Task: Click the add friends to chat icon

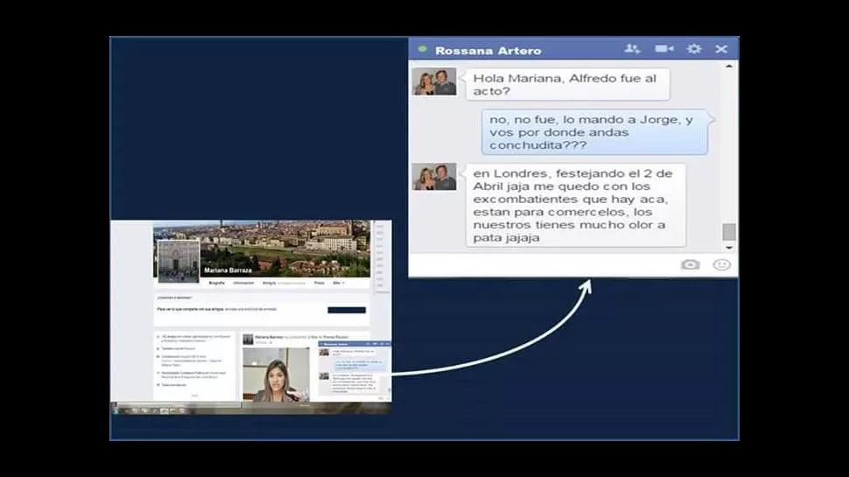Action: pyautogui.click(x=633, y=49)
